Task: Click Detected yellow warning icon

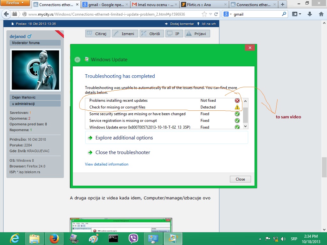Action: pyautogui.click(x=237, y=107)
